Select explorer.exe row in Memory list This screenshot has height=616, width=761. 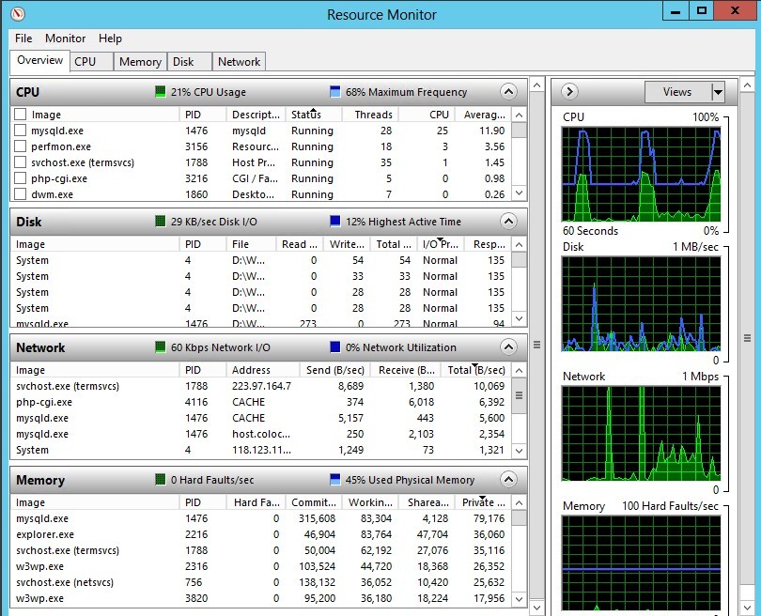pyautogui.click(x=261, y=534)
